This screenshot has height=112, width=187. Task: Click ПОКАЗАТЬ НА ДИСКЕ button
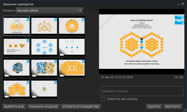tap(43, 107)
